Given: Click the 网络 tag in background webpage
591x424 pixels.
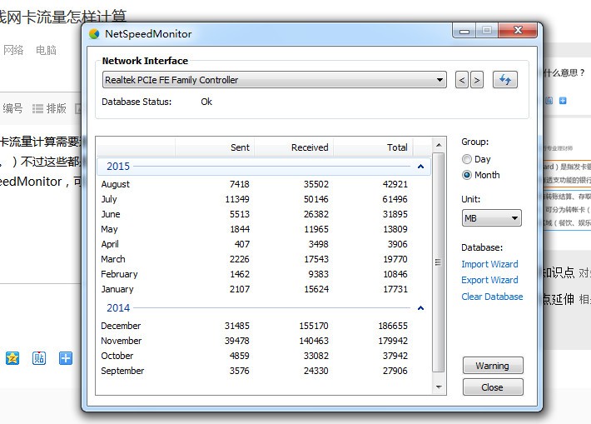Looking at the screenshot, I should pos(13,50).
